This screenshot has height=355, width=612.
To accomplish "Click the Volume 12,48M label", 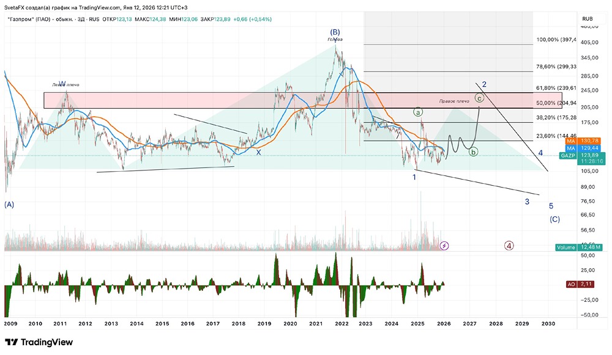I will (x=579, y=247).
